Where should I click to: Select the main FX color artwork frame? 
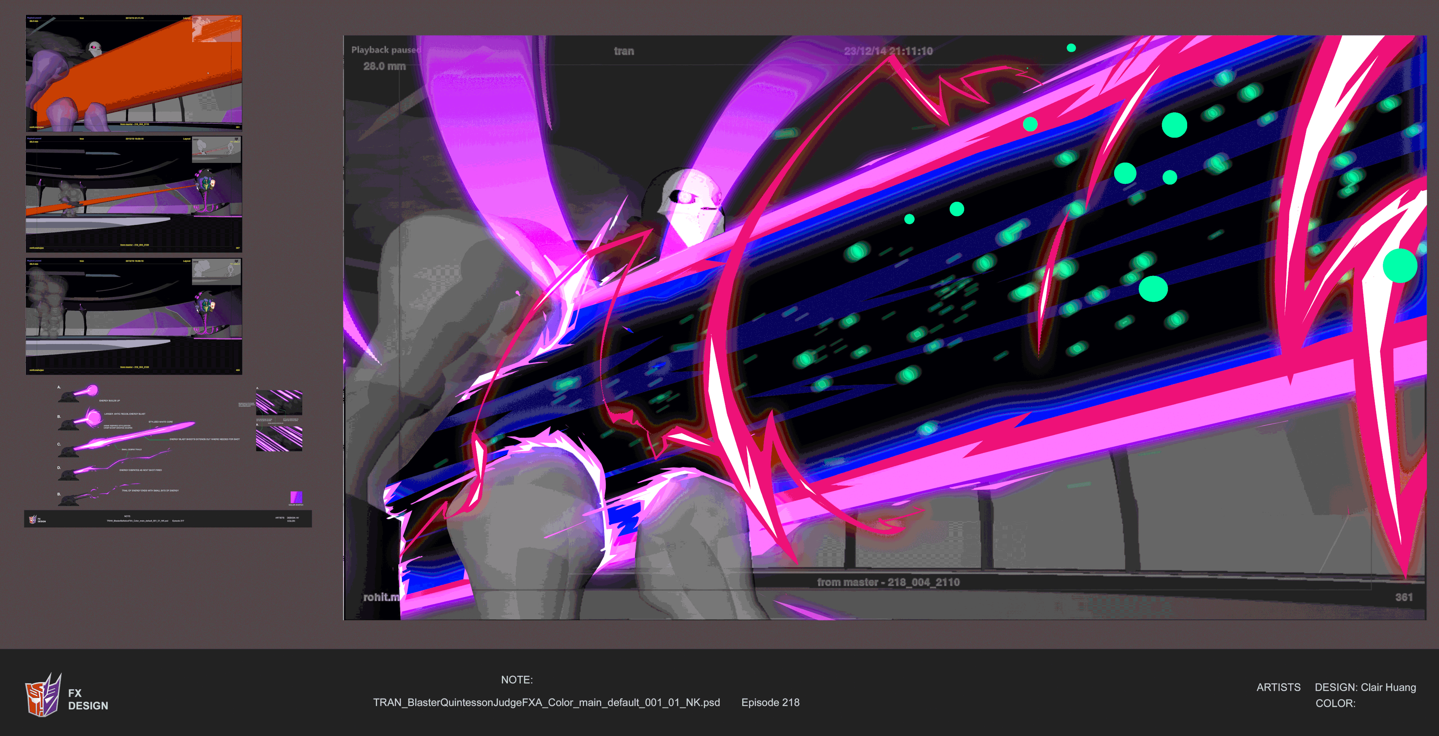tap(885, 328)
